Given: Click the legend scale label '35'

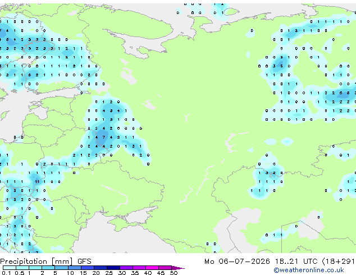Looking at the screenshot, I should click(x=135, y=273).
